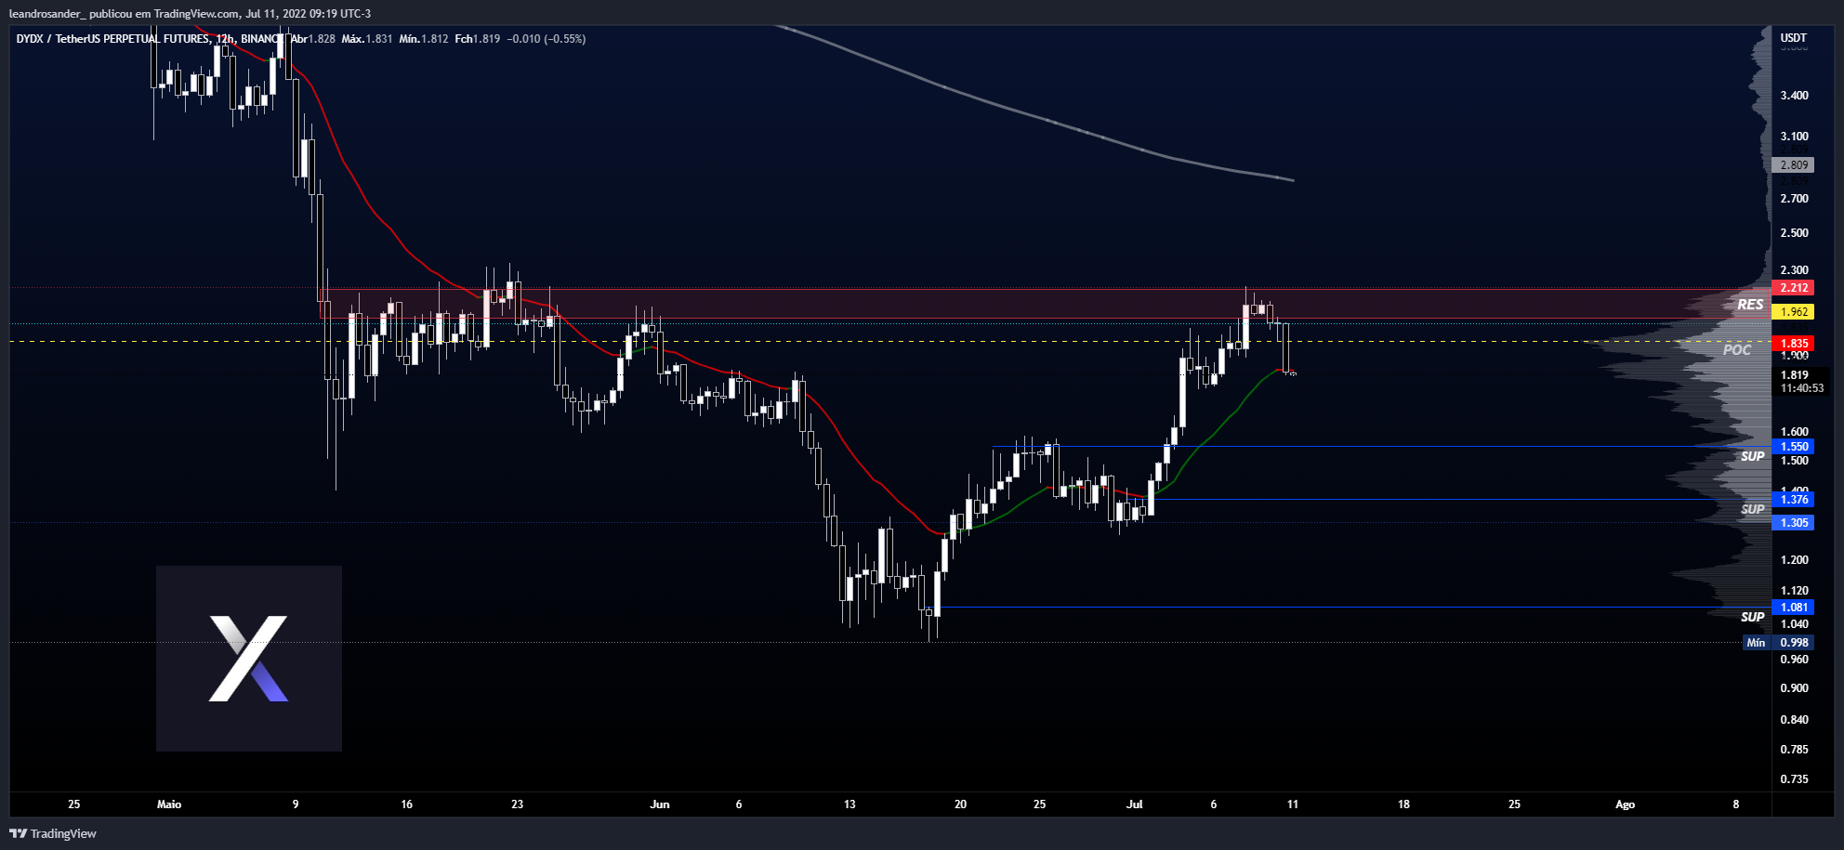Select the high value 'Máx.1.831'
The height and width of the screenshot is (850, 1844).
(x=367, y=39)
